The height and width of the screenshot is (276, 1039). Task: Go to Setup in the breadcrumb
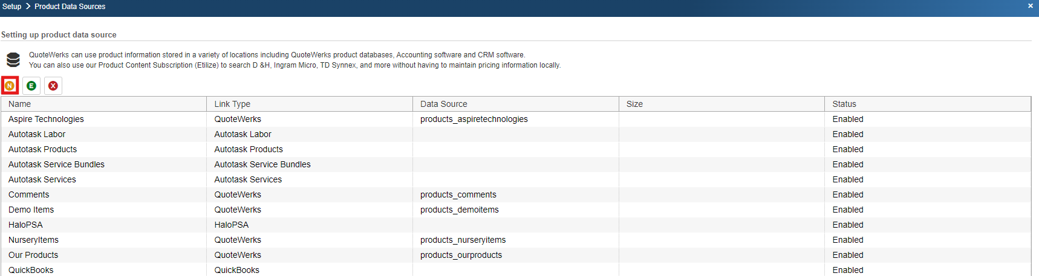click(x=12, y=7)
